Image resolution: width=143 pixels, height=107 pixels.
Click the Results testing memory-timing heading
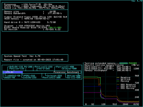click(104, 65)
